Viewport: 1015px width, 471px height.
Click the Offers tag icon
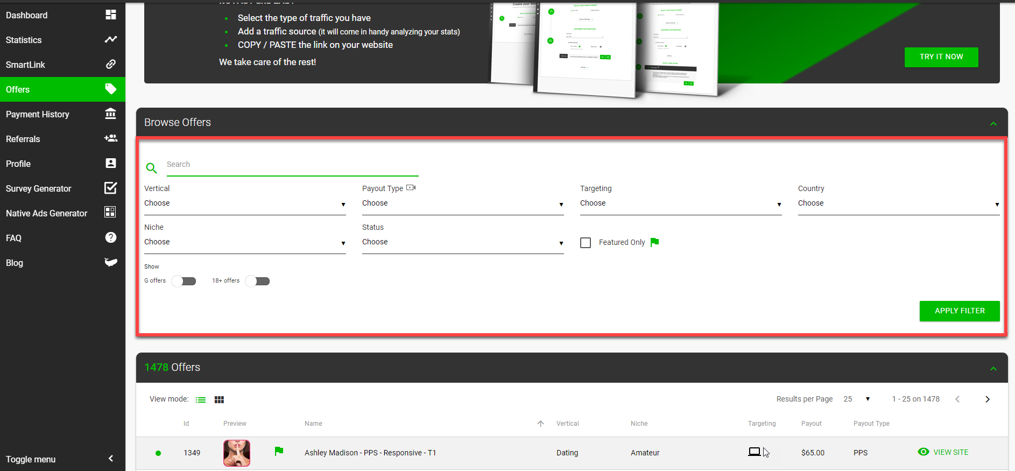(111, 89)
